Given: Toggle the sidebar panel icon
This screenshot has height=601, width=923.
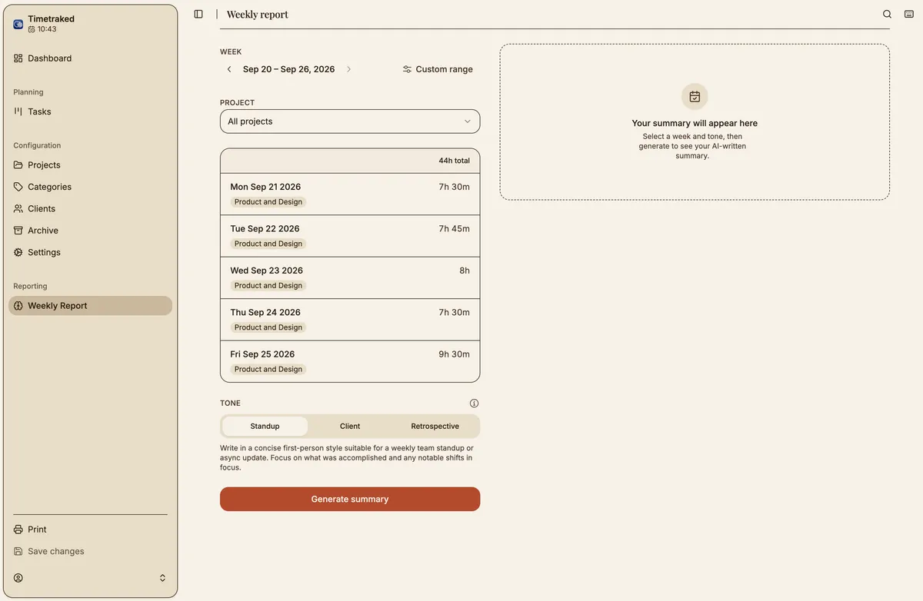Looking at the screenshot, I should click(198, 14).
